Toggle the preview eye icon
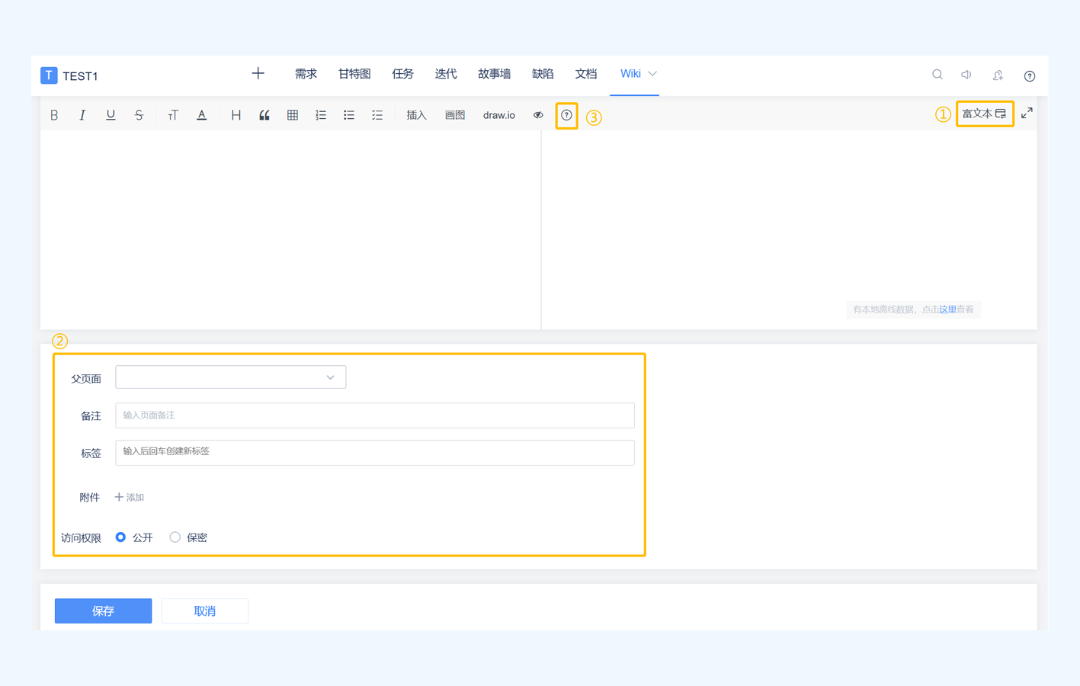The height and width of the screenshot is (686, 1080). [538, 115]
